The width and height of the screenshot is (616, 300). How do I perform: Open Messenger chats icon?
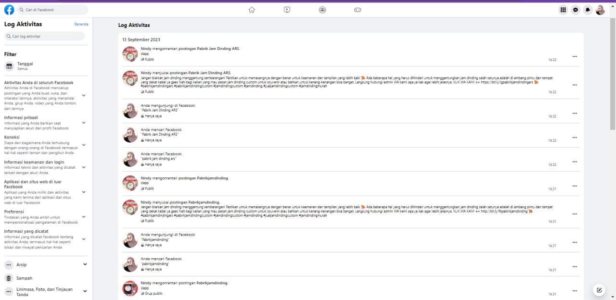(576, 10)
